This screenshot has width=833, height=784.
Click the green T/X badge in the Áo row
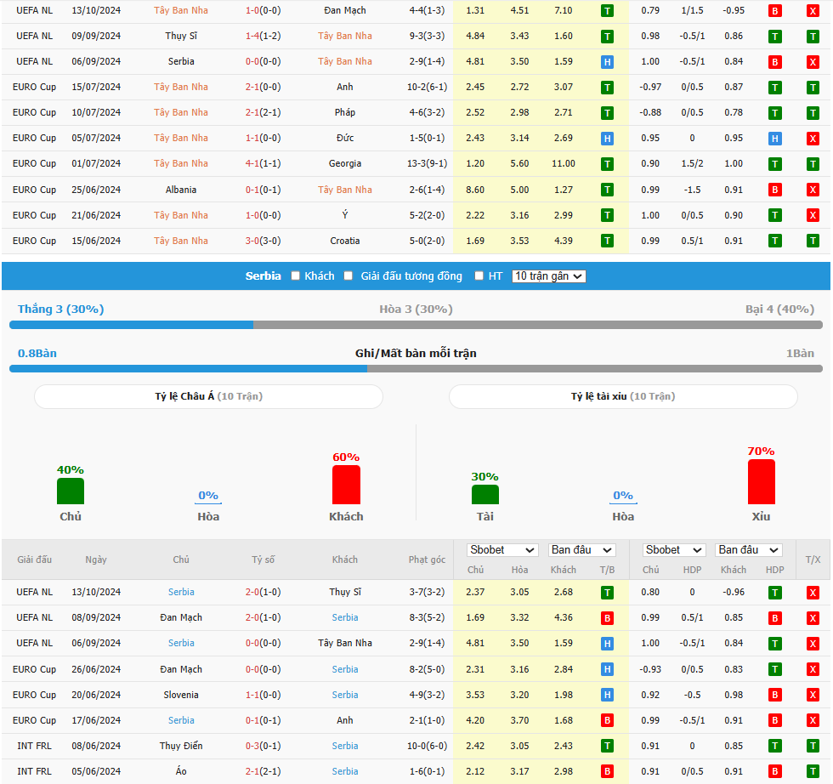813,772
